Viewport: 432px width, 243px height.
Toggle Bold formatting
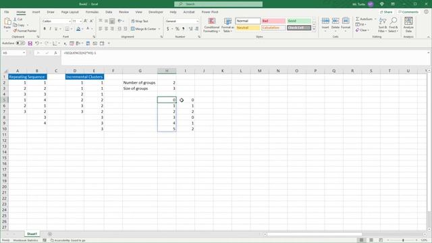tap(45, 28)
